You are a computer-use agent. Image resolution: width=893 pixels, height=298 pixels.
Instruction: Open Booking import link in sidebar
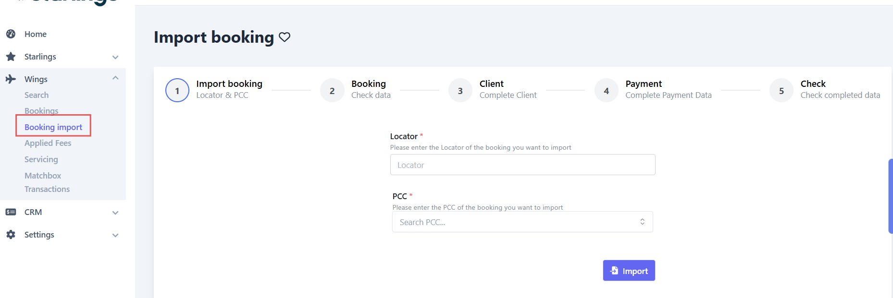(53, 127)
